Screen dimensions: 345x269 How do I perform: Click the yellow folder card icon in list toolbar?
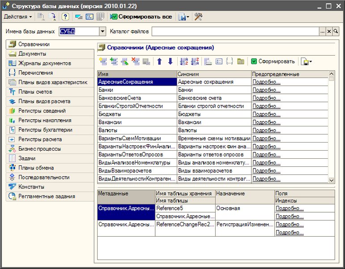point(240,61)
